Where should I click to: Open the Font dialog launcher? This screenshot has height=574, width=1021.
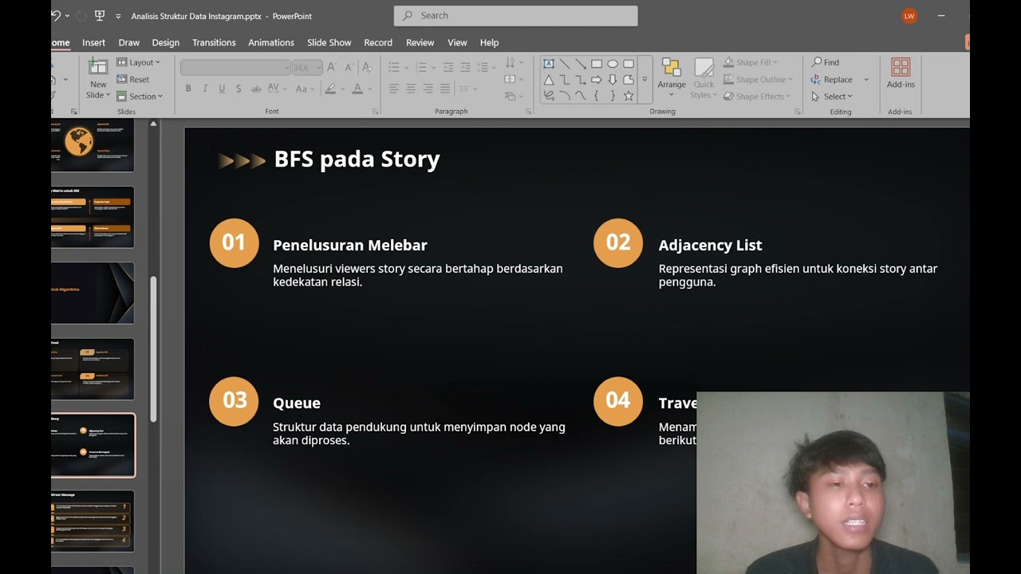376,112
